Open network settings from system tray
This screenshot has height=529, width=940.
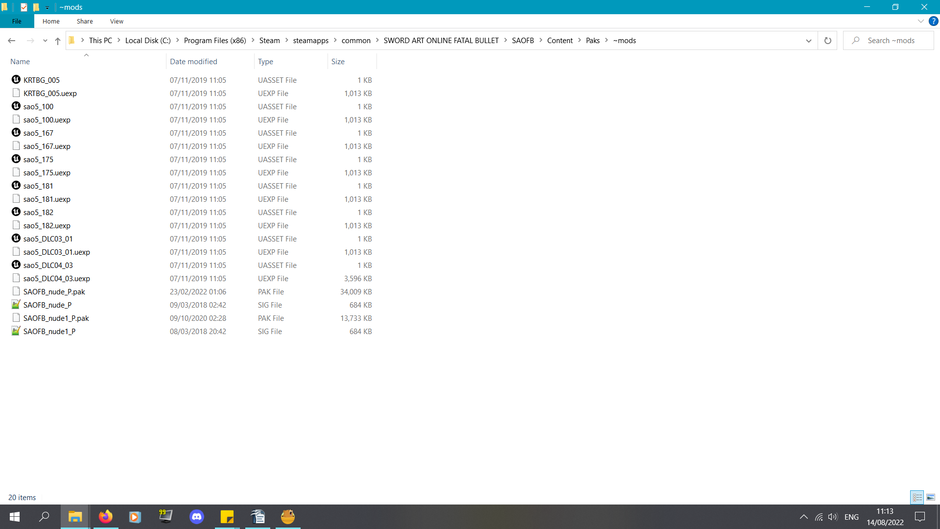(819, 517)
